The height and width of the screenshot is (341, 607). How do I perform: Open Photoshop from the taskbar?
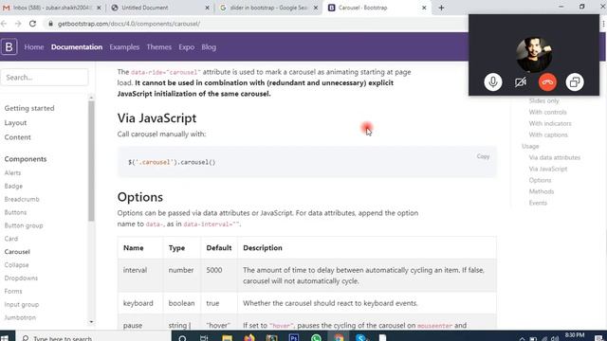(x=293, y=338)
